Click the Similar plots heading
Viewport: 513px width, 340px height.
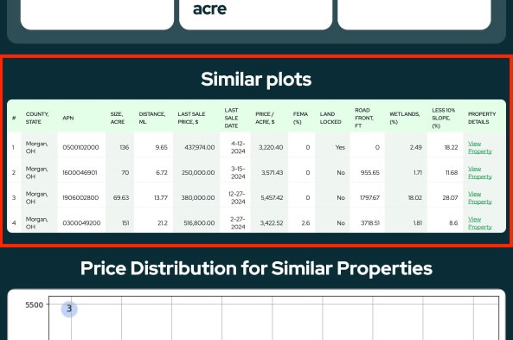[256, 80]
